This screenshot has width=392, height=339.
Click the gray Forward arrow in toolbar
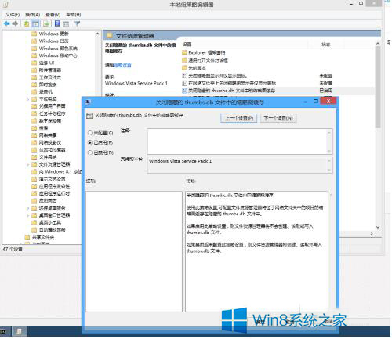(15, 24)
